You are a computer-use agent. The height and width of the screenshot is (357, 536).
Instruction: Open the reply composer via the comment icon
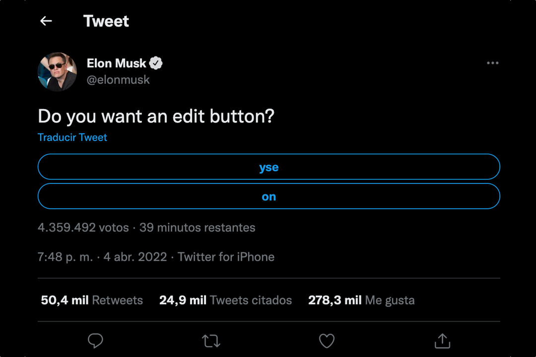[x=95, y=341]
